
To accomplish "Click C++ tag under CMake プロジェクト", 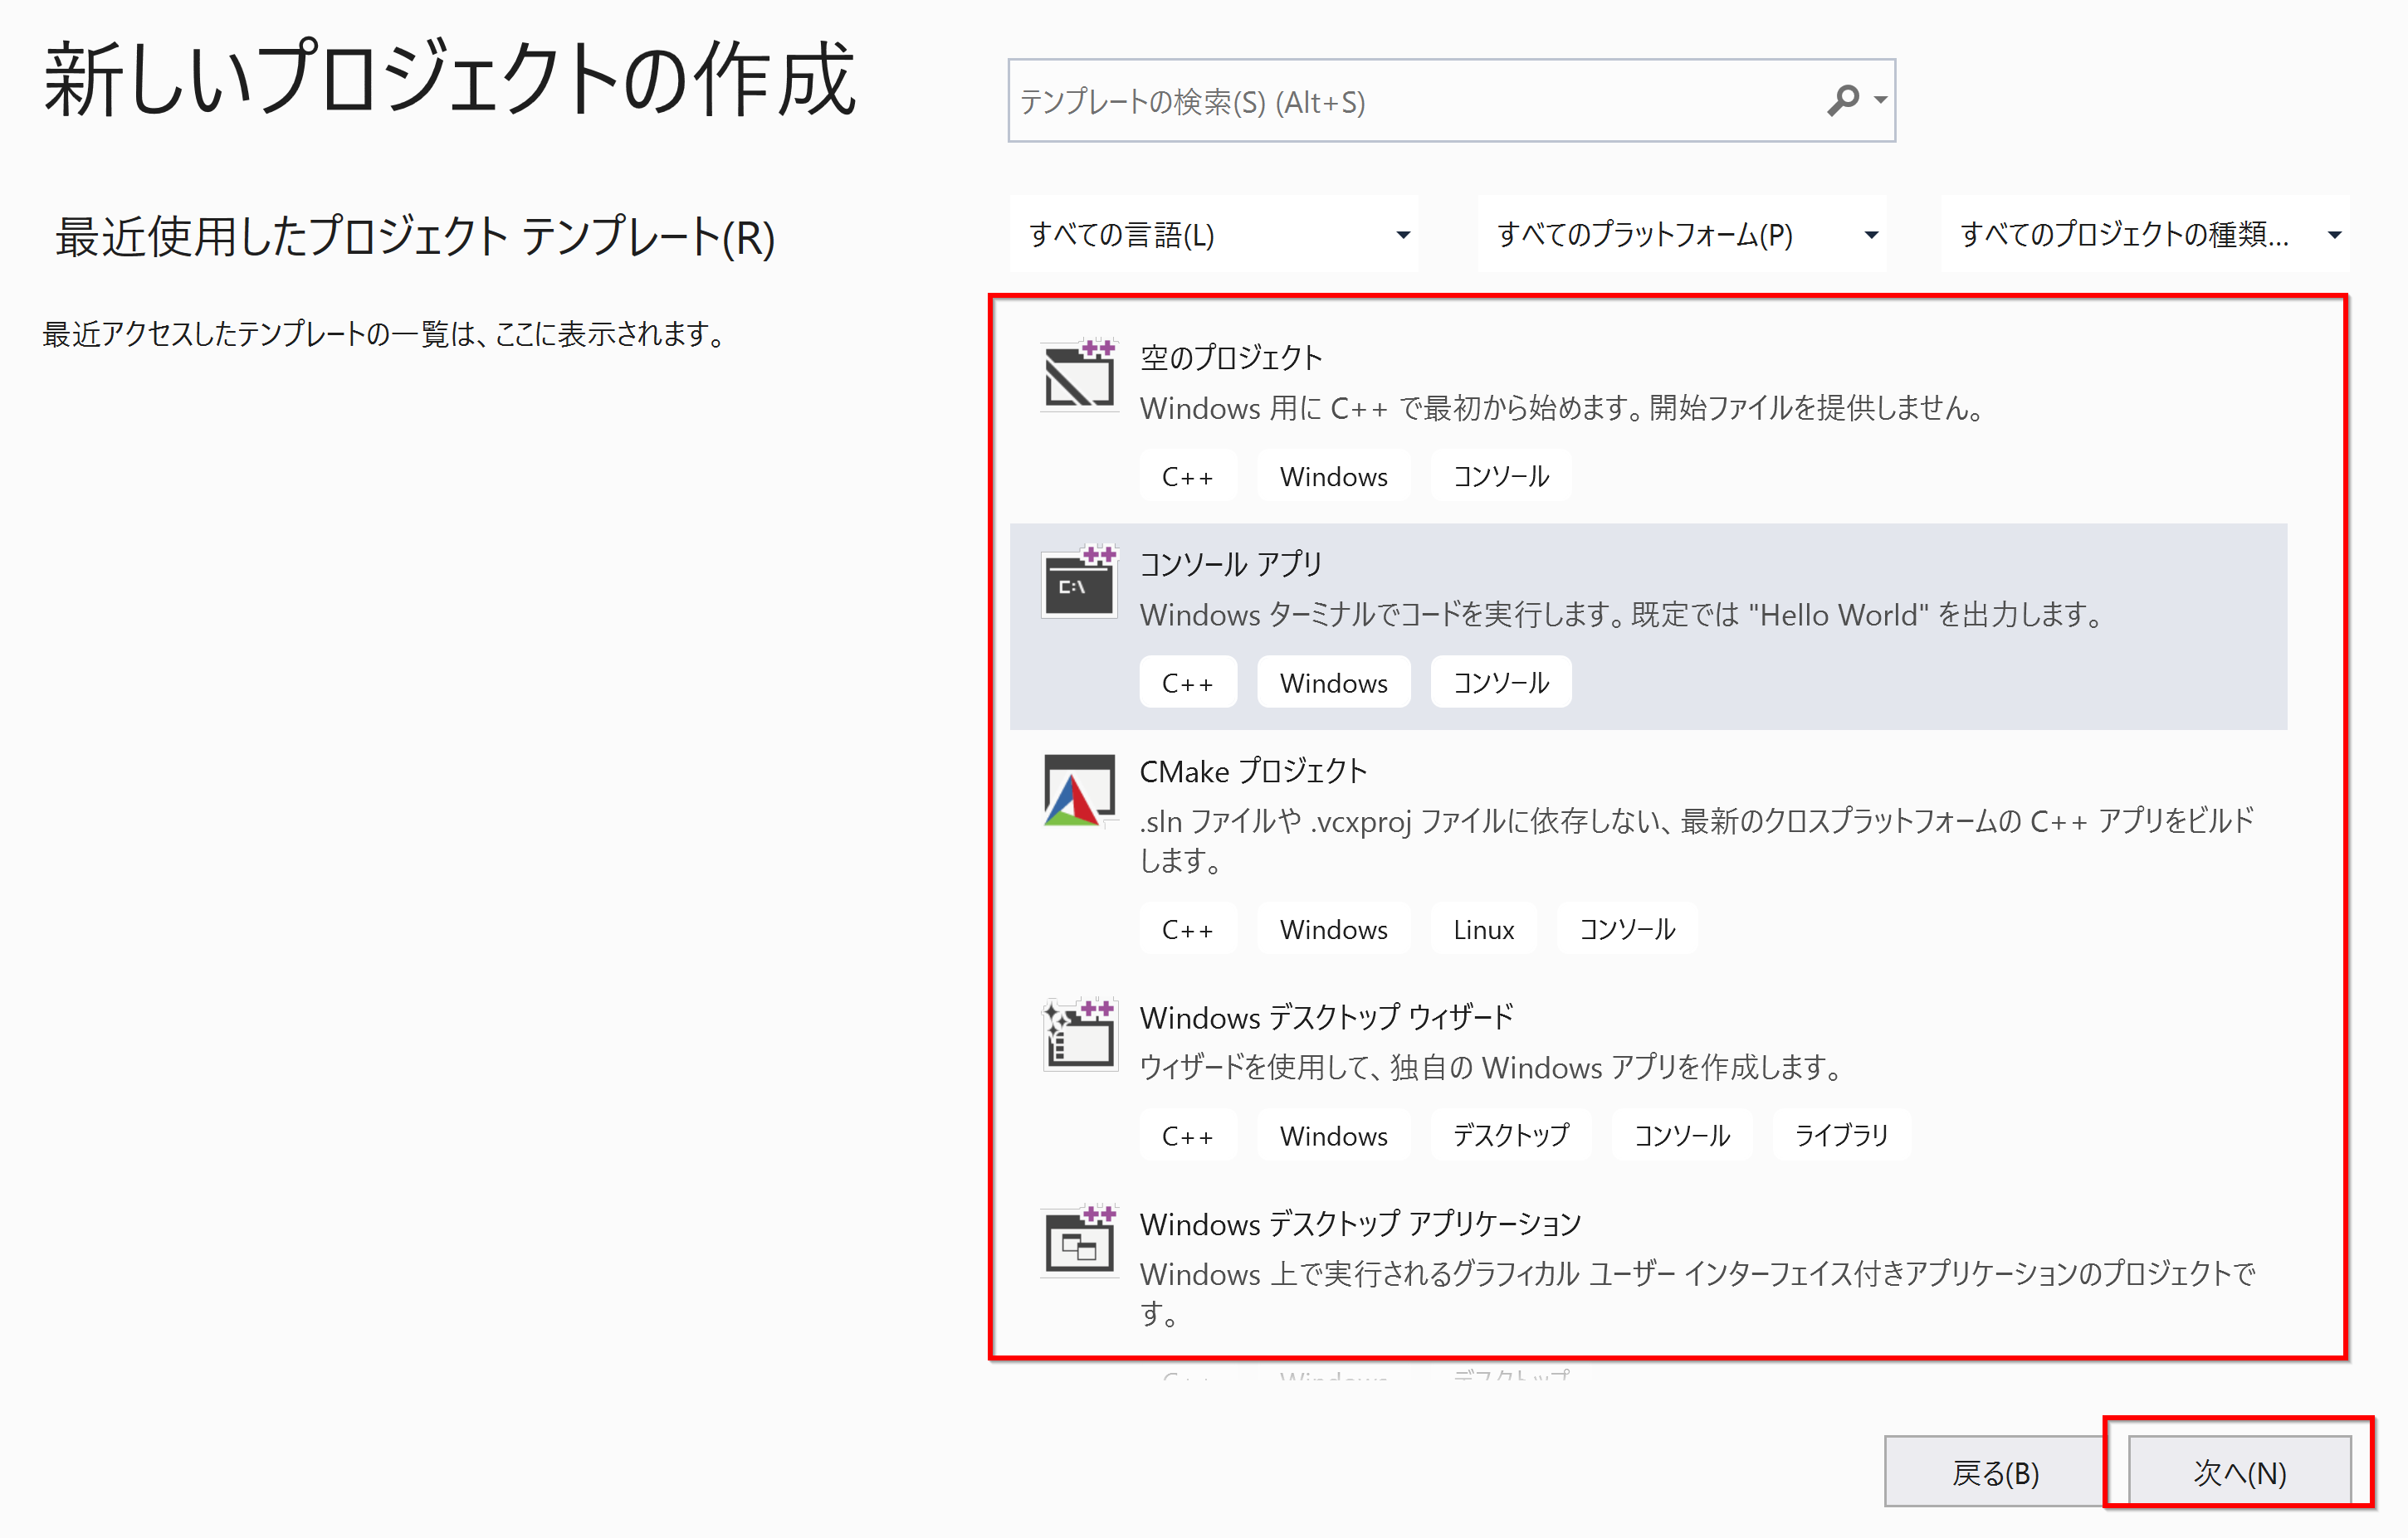I will click(x=1188, y=928).
